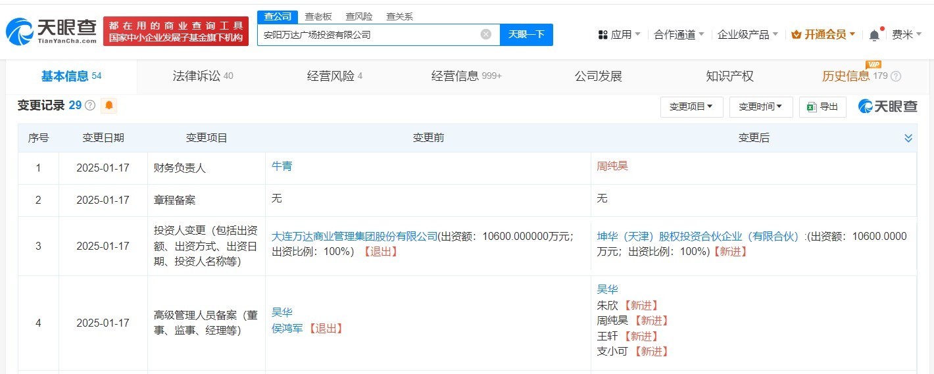This screenshot has width=934, height=374.
Task: Export records with 导出 button
Action: [x=822, y=106]
